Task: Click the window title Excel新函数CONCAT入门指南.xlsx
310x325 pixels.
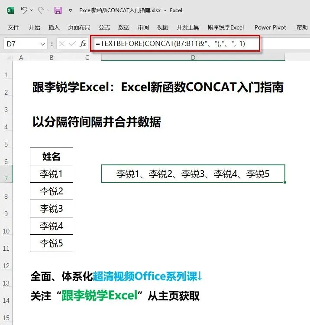Action: (x=120, y=10)
